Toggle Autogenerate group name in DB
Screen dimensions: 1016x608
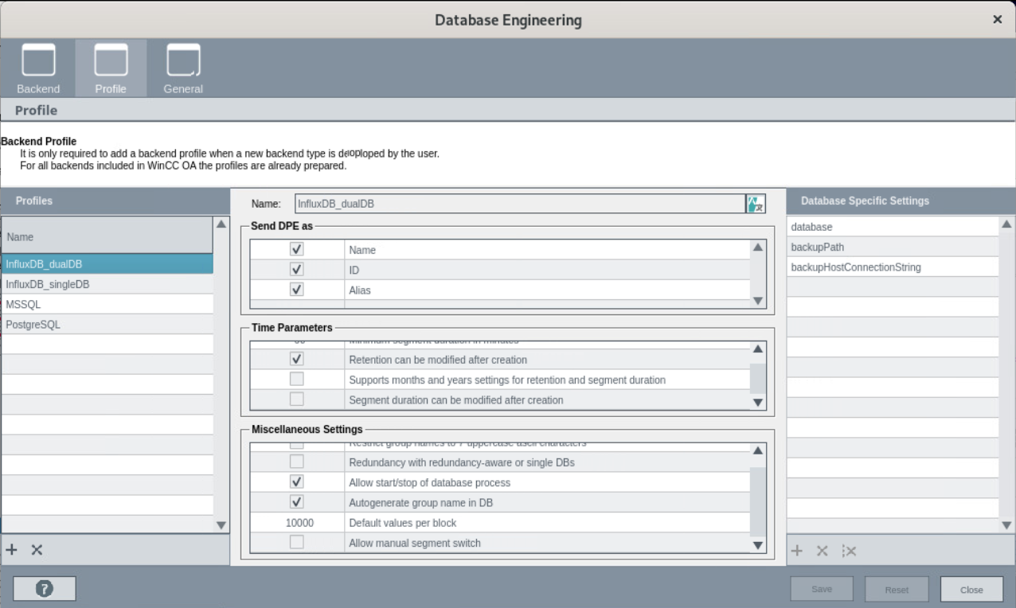pos(297,502)
